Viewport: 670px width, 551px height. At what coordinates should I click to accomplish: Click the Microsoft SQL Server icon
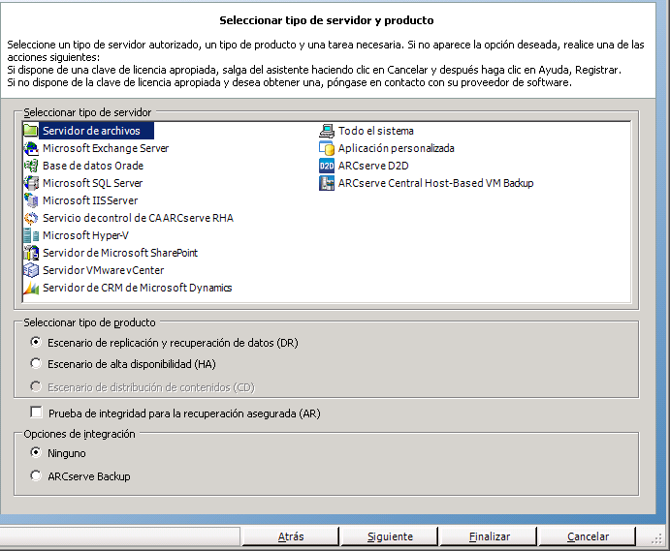(31, 183)
